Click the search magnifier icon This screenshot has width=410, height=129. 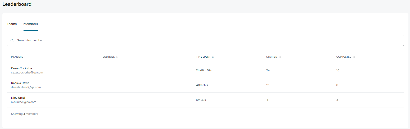(12, 41)
